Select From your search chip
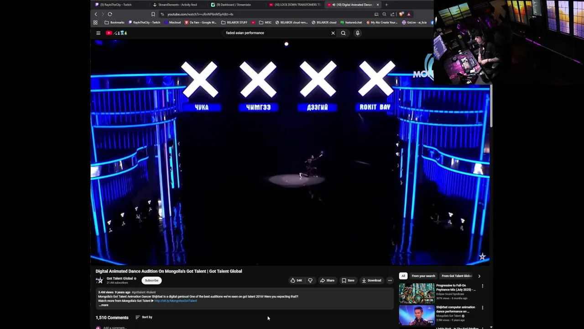 [423, 276]
